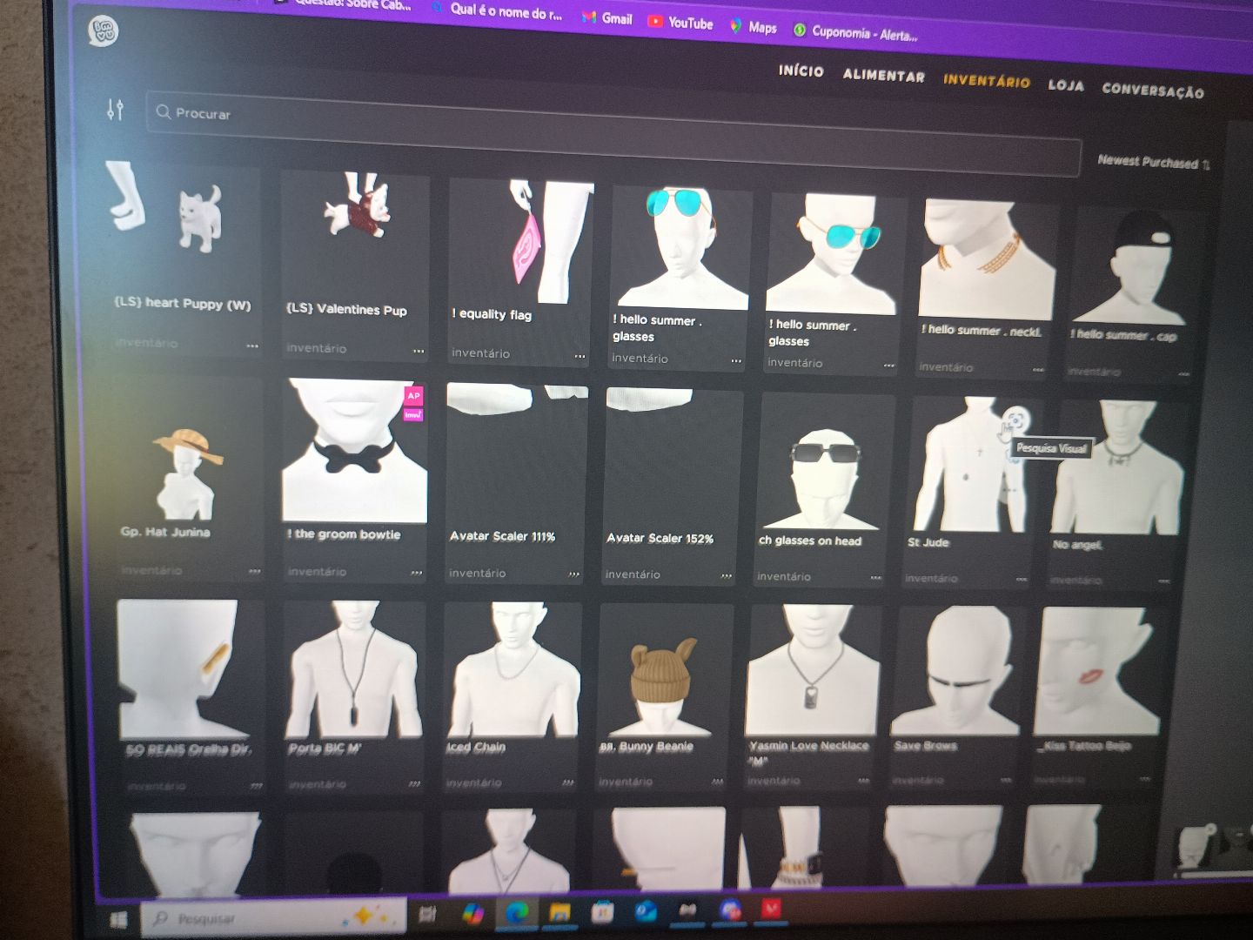Open the LOJA tab
The width and height of the screenshot is (1253, 940).
point(1066,85)
